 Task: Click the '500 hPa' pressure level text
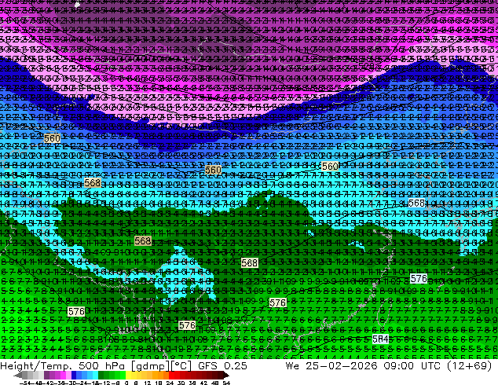click(x=101, y=366)
